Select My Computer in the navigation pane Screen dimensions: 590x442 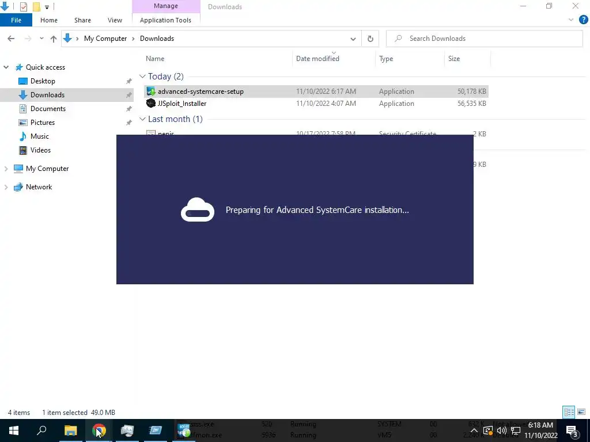(x=47, y=169)
